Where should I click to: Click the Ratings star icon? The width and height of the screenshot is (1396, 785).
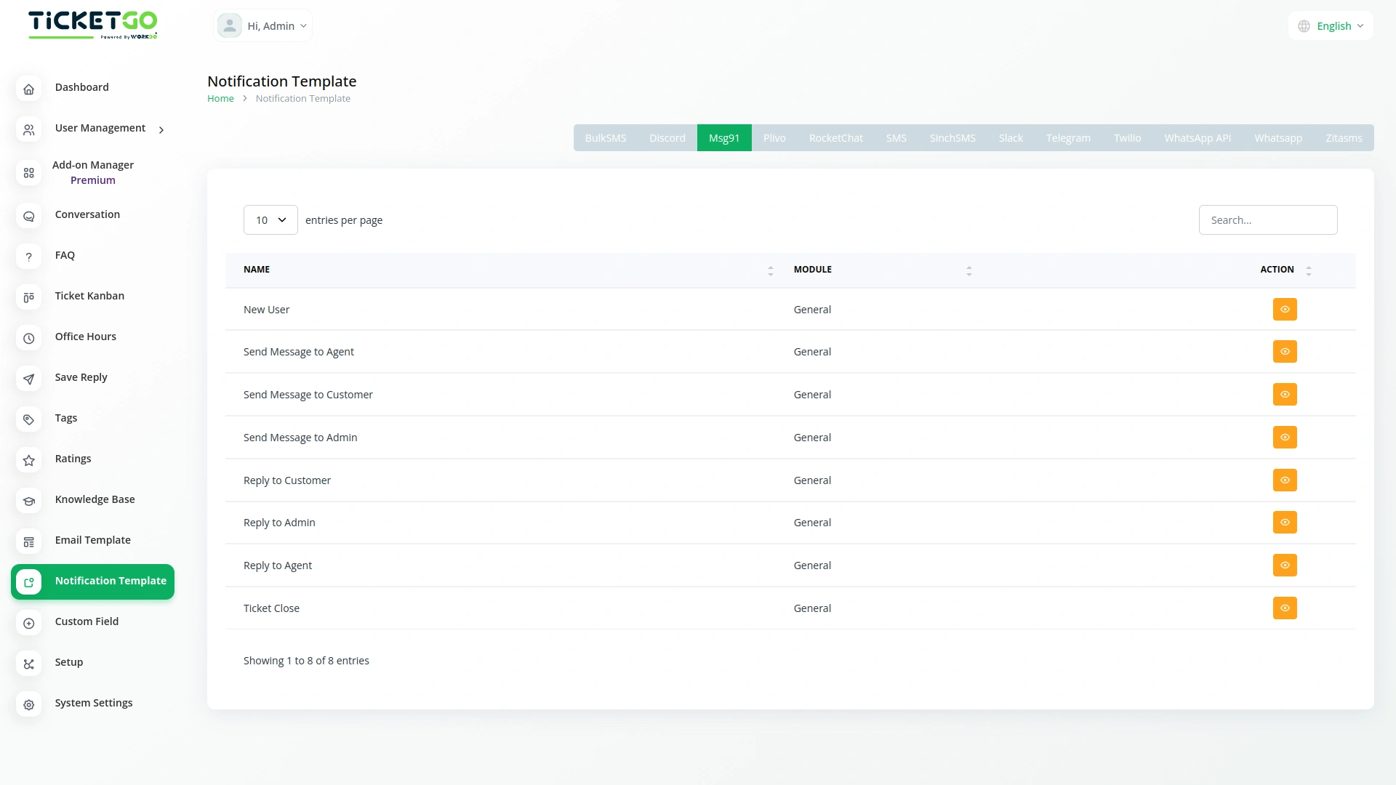pos(28,460)
